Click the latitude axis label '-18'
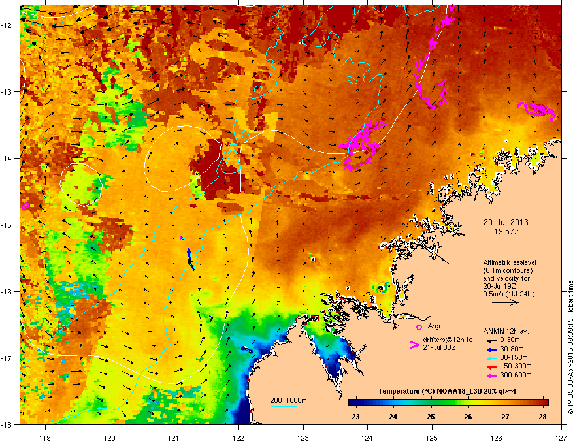The image size is (575, 444). tap(7, 424)
